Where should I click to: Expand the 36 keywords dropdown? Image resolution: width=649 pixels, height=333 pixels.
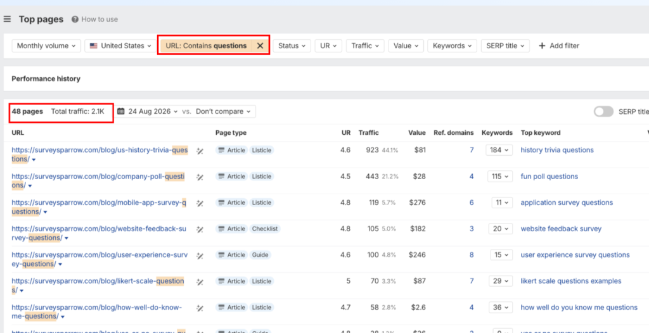point(501,307)
